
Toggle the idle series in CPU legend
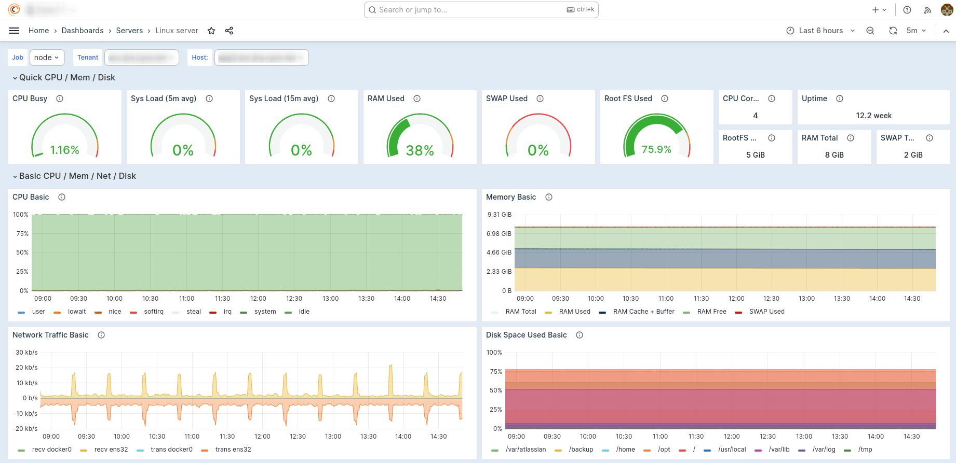(304, 312)
